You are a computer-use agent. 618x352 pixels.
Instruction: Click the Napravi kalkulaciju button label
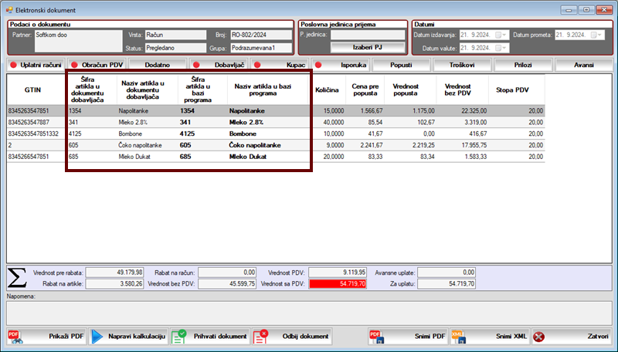point(137,337)
